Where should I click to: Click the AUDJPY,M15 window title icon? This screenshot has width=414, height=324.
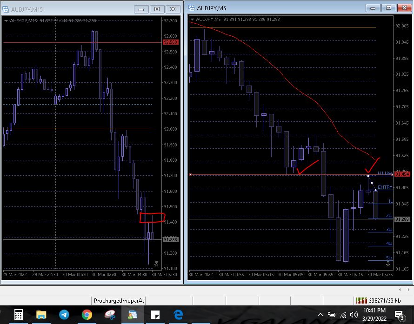pos(6,9)
